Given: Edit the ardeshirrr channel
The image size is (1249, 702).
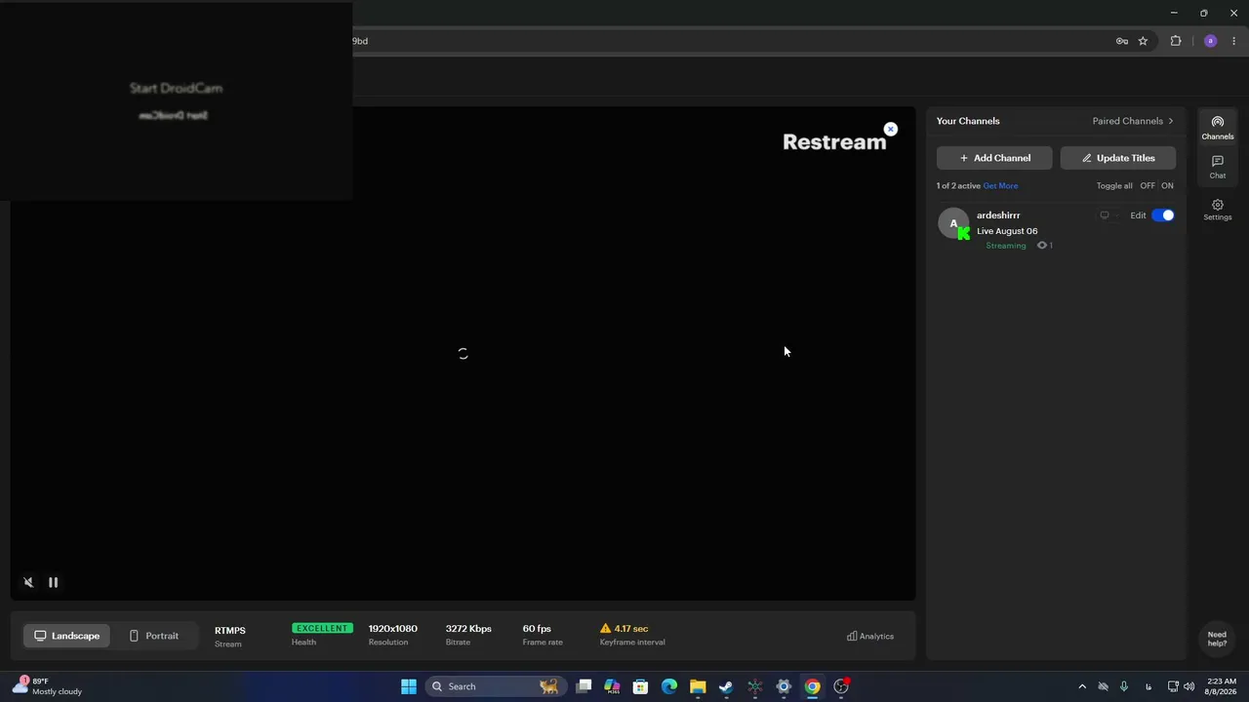Looking at the screenshot, I should click(x=1138, y=215).
